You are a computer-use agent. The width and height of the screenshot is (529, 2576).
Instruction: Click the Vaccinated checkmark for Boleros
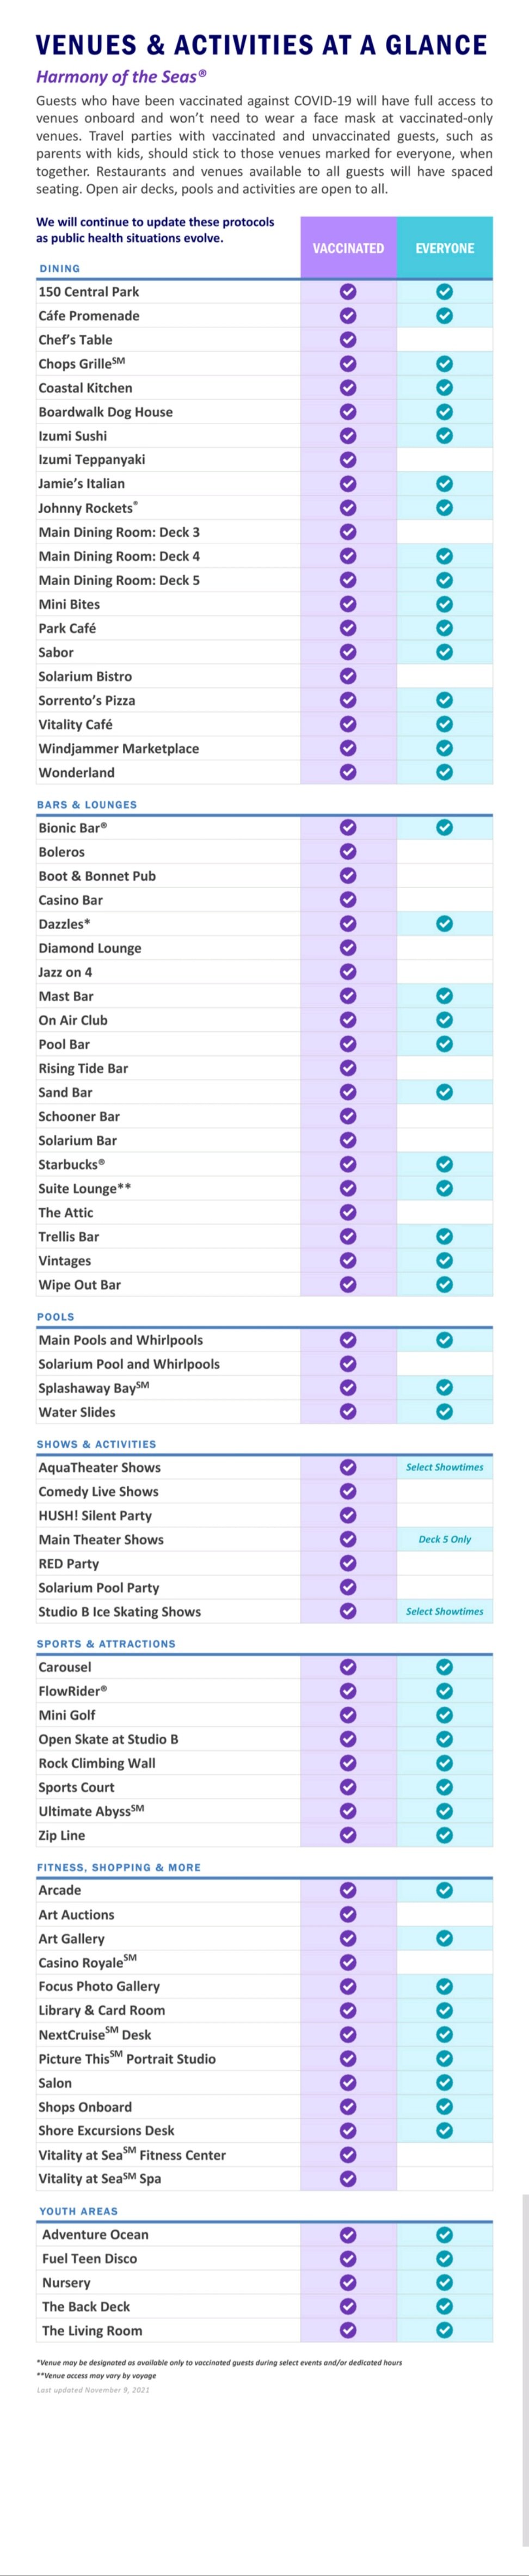pos(348,851)
